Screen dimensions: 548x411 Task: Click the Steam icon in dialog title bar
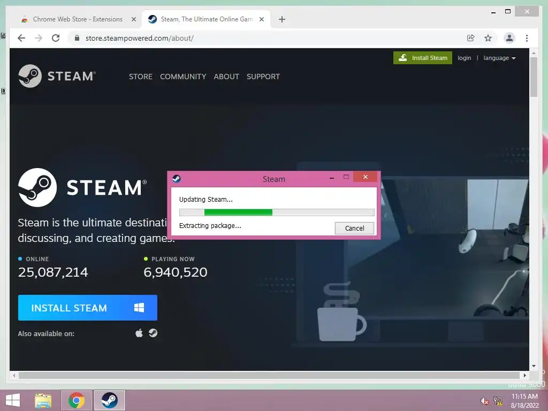177,179
